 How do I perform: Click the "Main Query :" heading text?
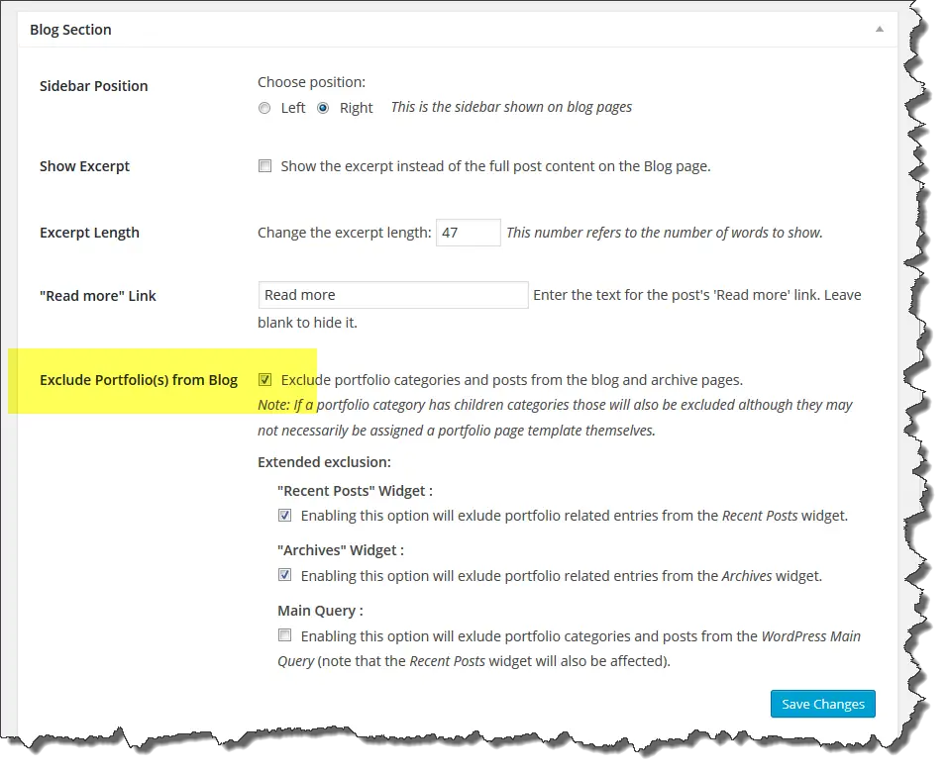click(x=320, y=611)
